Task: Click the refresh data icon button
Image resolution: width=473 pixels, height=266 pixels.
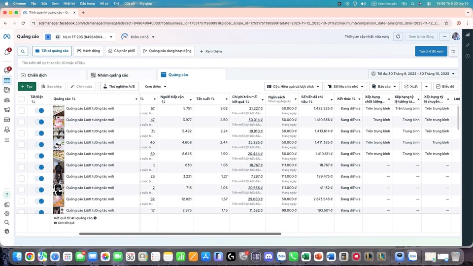Action: (x=398, y=36)
